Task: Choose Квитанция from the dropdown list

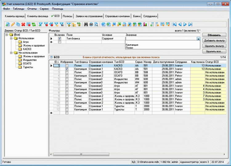Action: pos(132,45)
